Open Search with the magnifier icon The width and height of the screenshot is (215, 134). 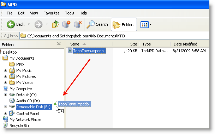click(90, 24)
